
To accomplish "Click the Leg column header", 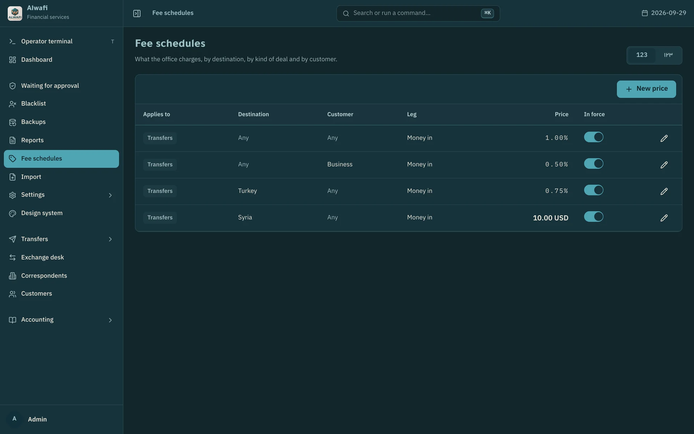I will tap(412, 115).
